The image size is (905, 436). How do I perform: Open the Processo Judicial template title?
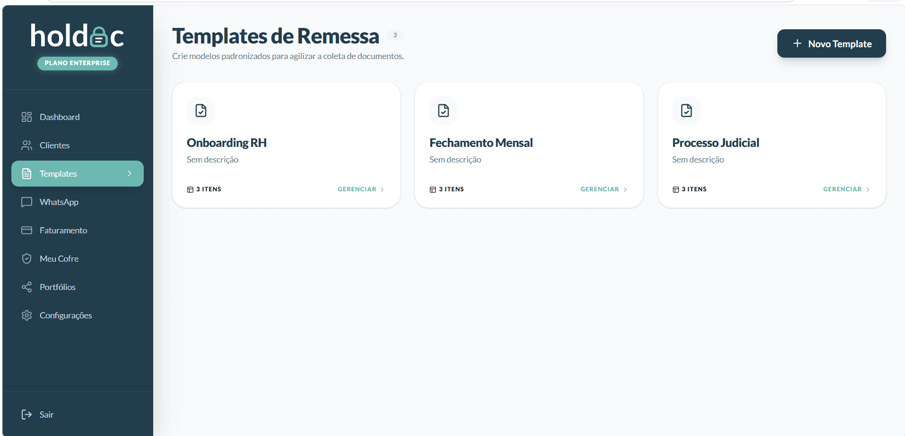[x=715, y=143]
